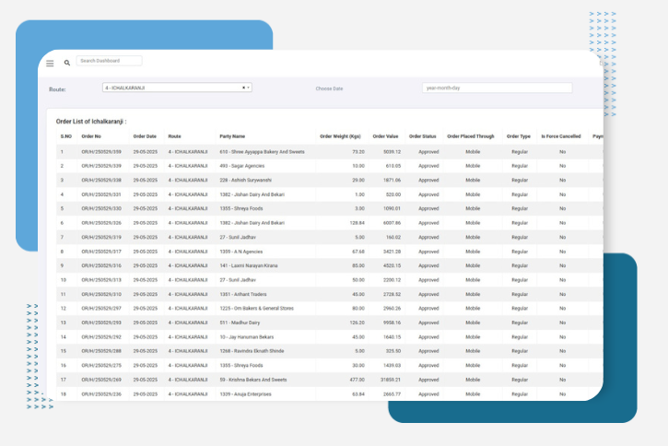Select order number OR/H/250529/297
The image size is (668, 446).
101,308
